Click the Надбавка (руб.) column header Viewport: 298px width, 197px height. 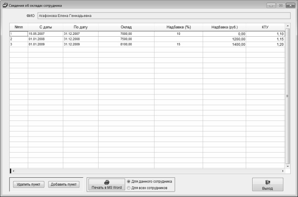pyautogui.click(x=224, y=27)
